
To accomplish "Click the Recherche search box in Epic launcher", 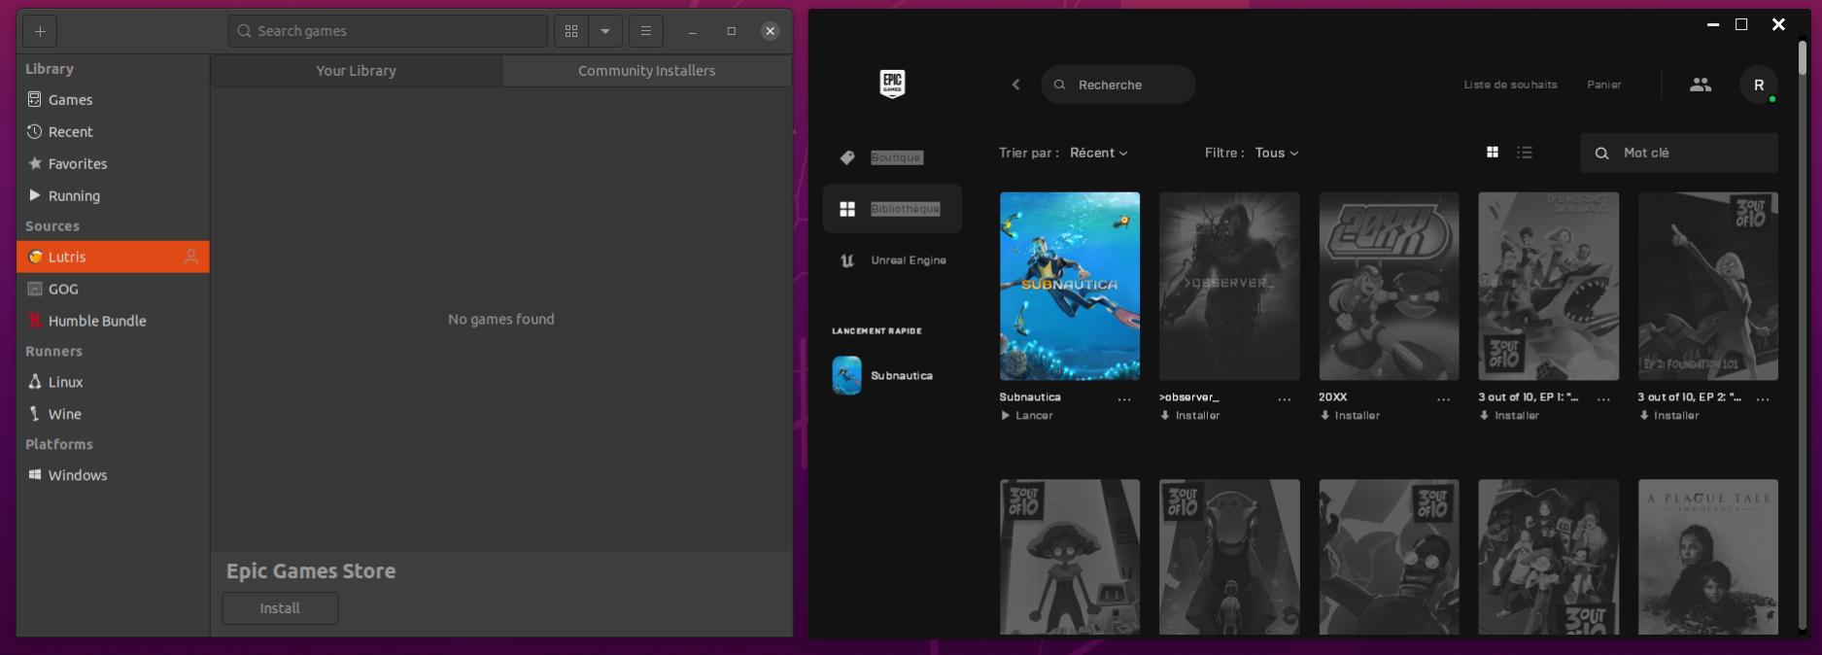I will 1118,85.
